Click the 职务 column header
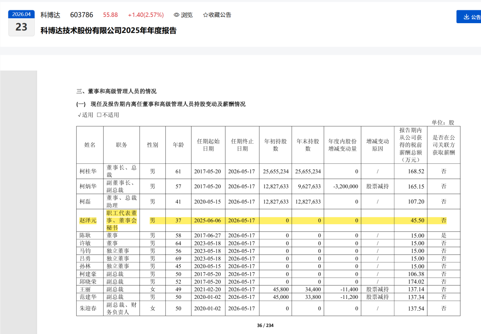 coord(122,145)
